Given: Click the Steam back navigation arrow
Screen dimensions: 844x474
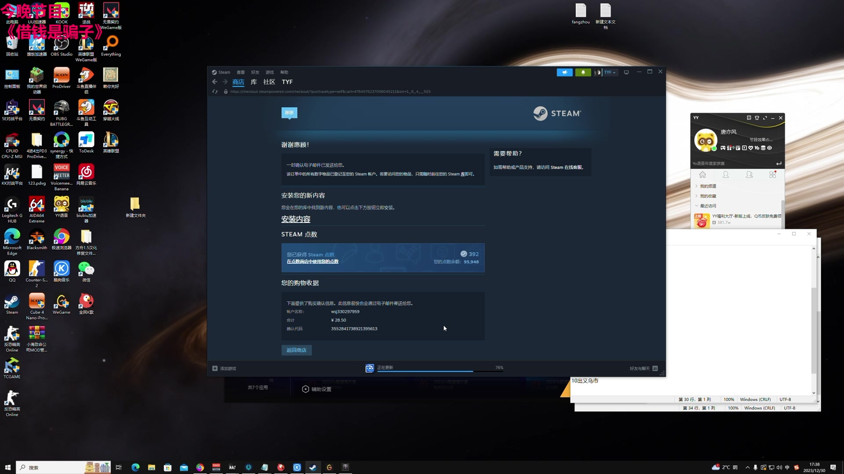Looking at the screenshot, I should pyautogui.click(x=215, y=82).
